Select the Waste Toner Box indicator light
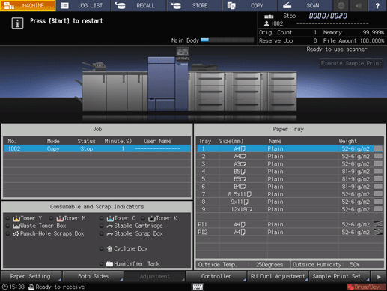The height and width of the screenshot is (291, 387). coord(8,226)
